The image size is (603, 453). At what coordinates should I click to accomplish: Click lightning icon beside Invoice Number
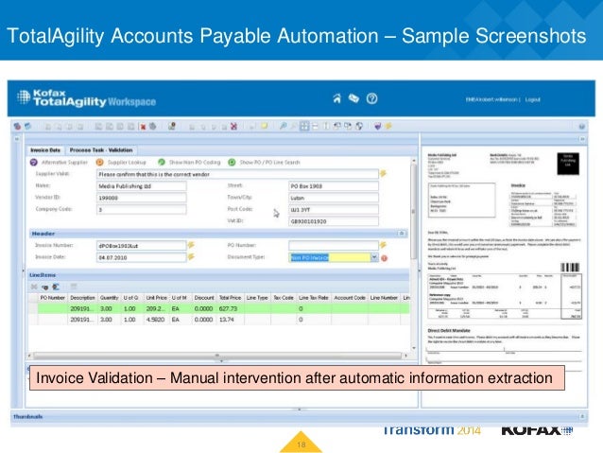click(191, 245)
